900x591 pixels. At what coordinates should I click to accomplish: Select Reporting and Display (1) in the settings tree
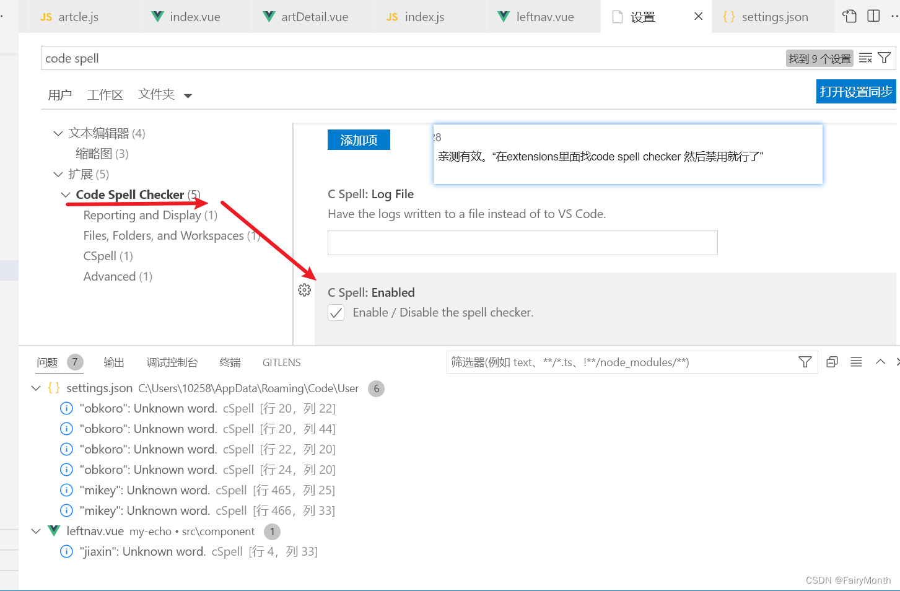click(x=151, y=215)
